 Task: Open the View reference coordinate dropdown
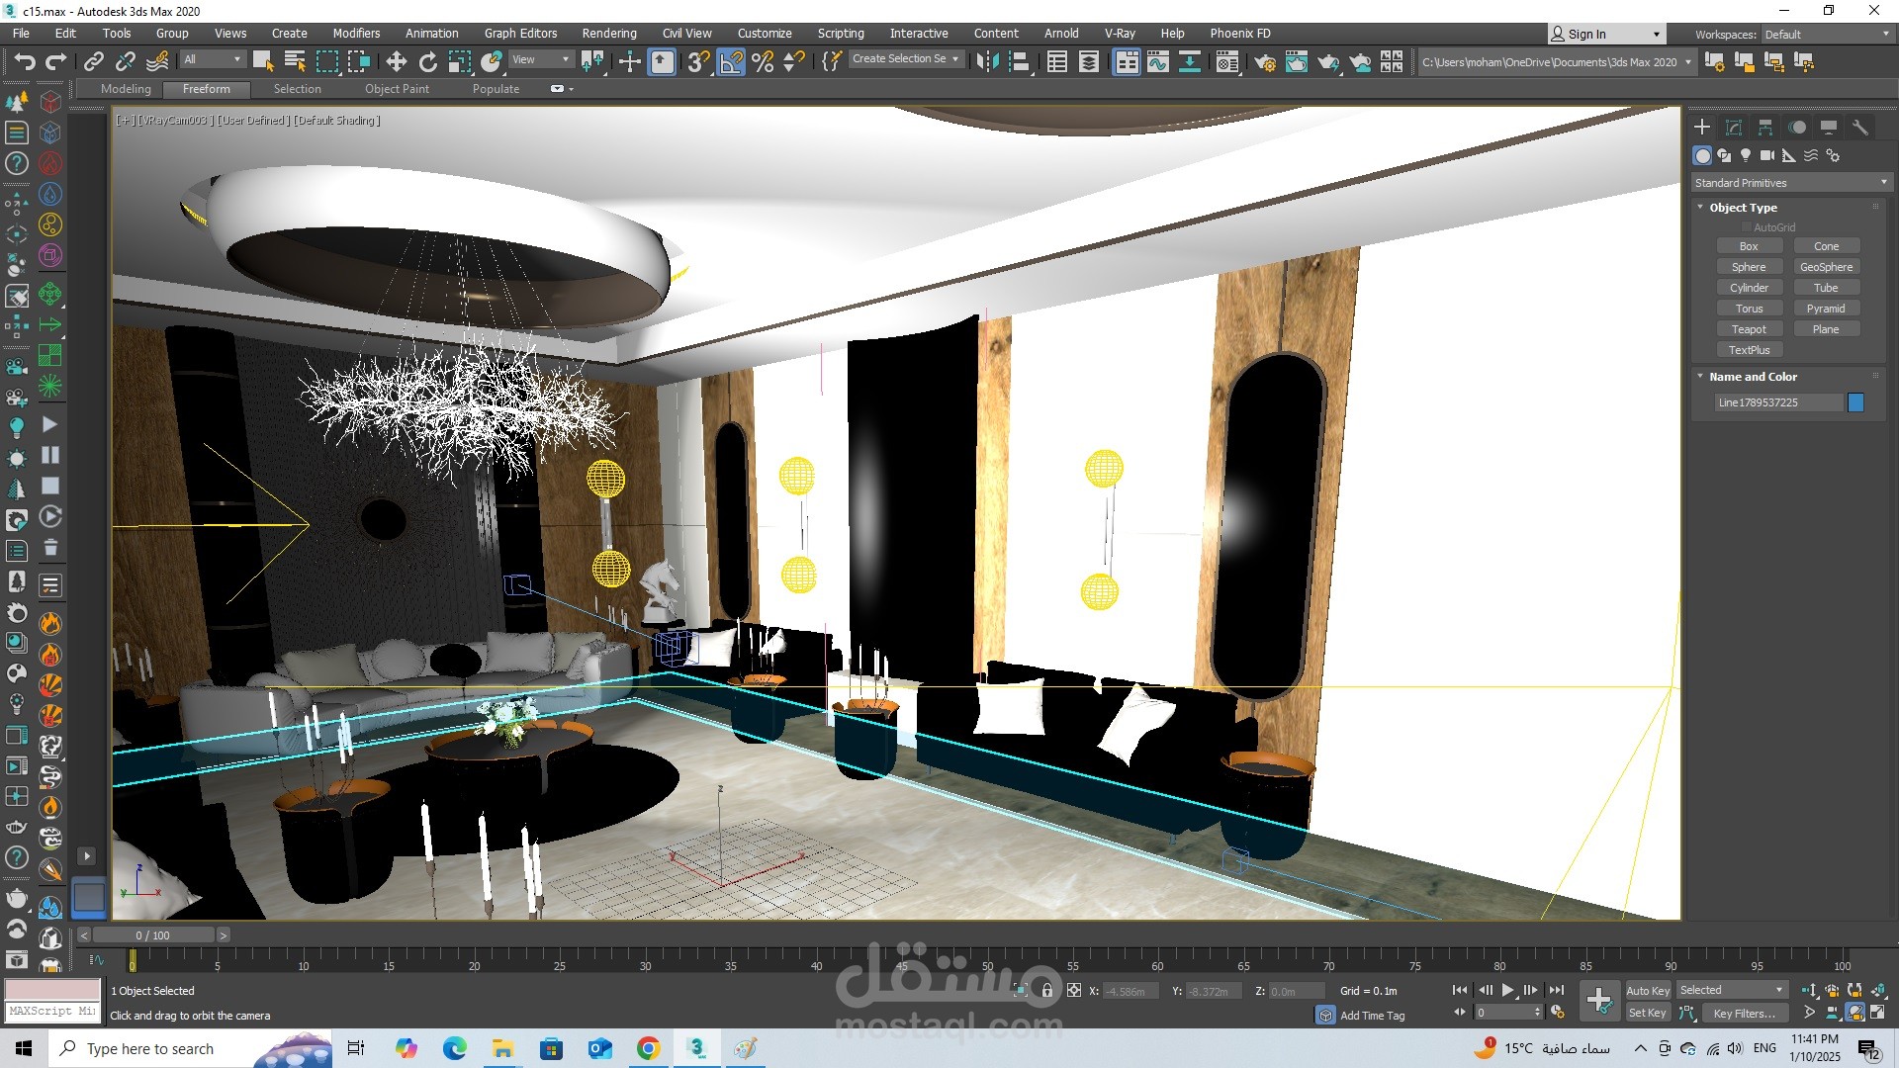(540, 59)
